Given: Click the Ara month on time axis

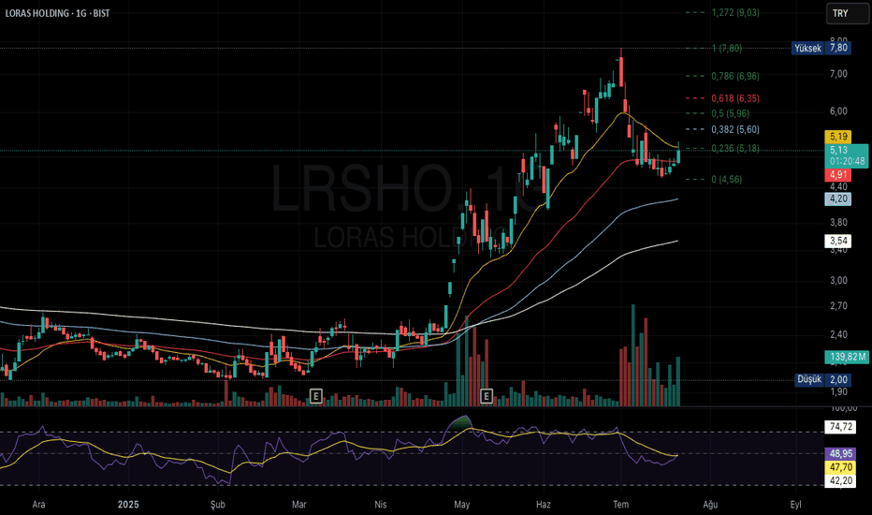Looking at the screenshot, I should [38, 505].
